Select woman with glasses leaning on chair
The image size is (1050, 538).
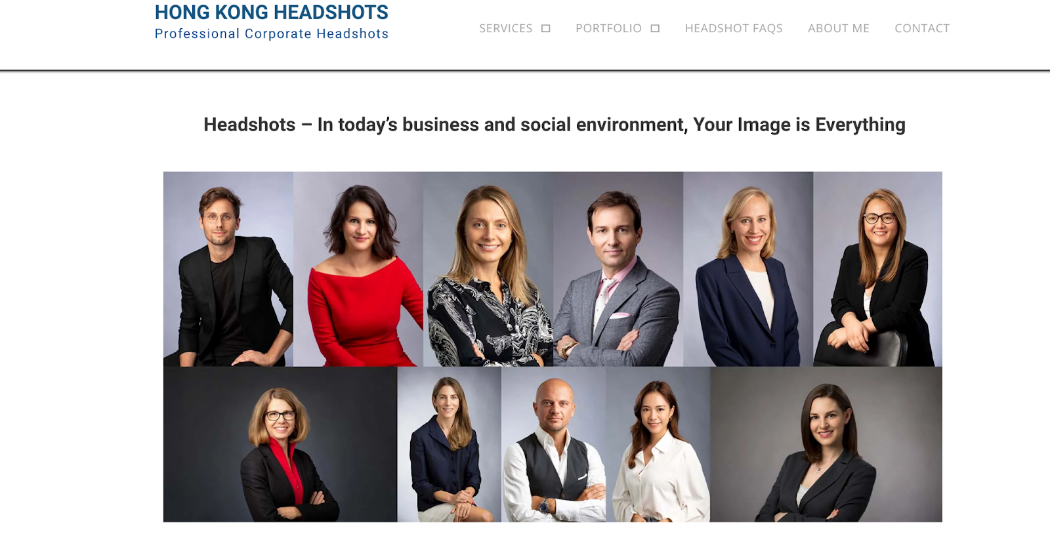877,269
